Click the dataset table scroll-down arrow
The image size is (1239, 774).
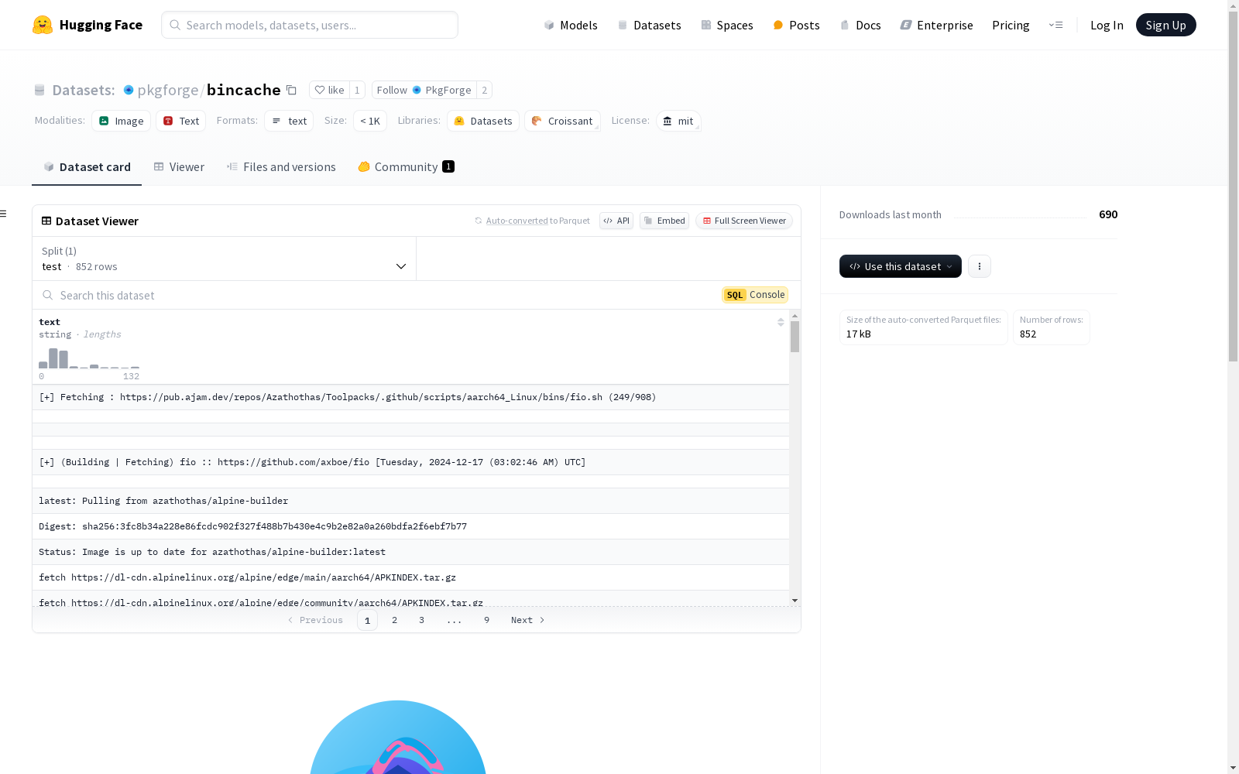(795, 601)
